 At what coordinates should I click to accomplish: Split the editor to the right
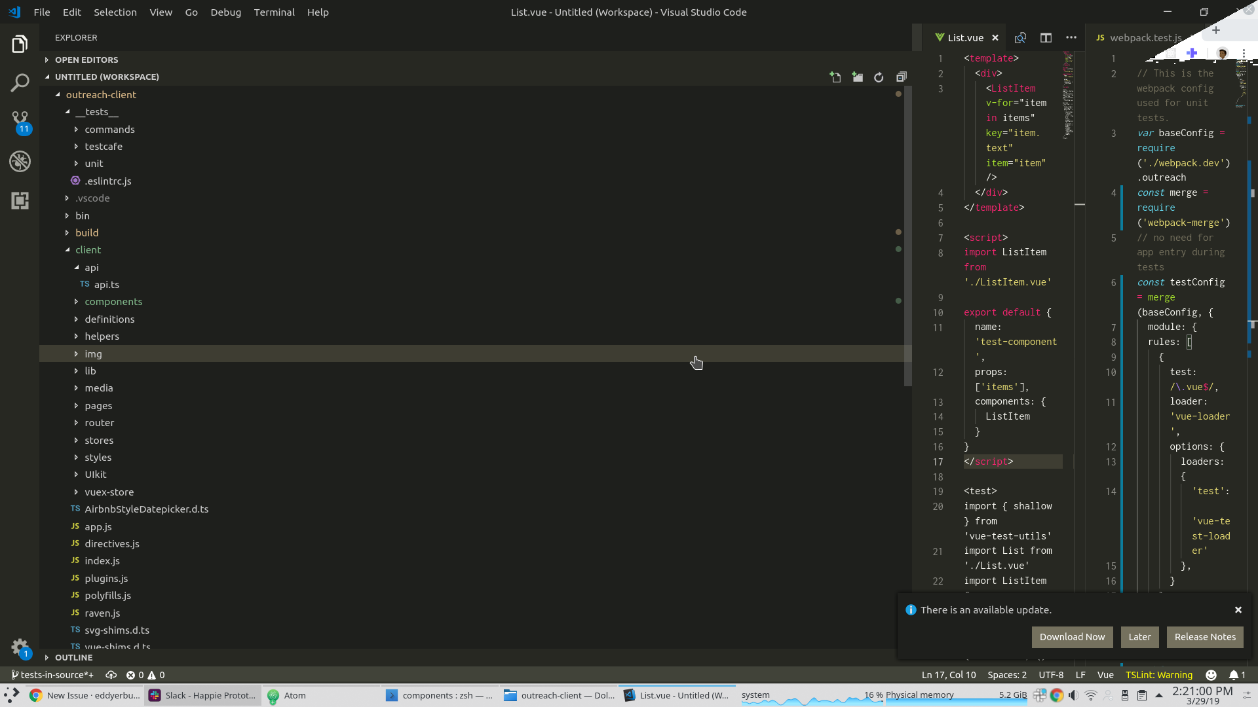(1046, 38)
